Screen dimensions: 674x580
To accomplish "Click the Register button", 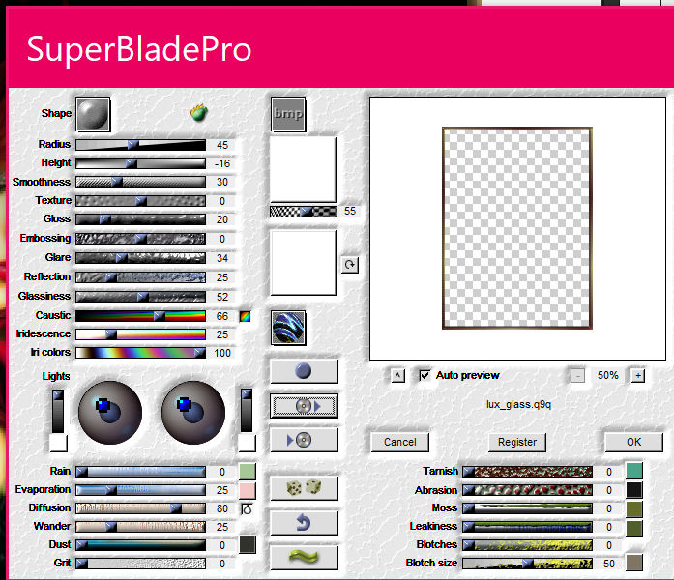I will pyautogui.click(x=517, y=442).
